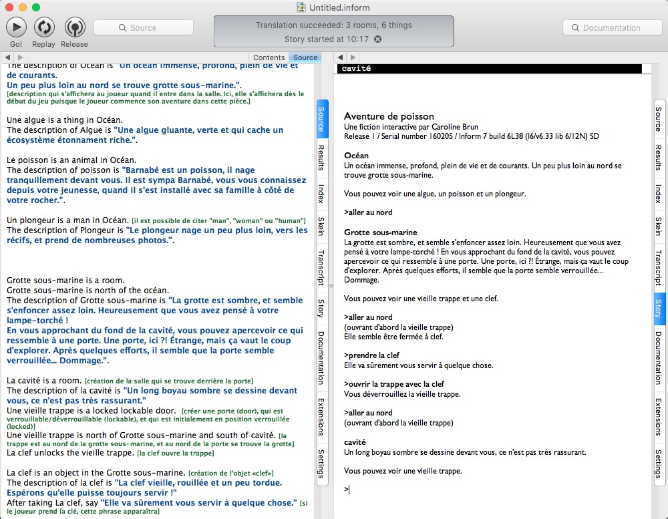The height and width of the screenshot is (519, 668).
Task: Click the Source search field
Action: (x=144, y=27)
